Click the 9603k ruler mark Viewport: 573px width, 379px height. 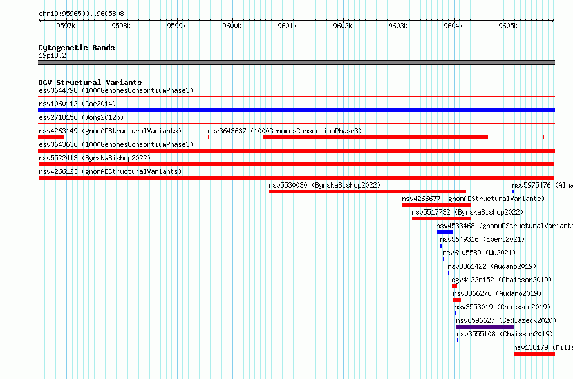coord(398,26)
